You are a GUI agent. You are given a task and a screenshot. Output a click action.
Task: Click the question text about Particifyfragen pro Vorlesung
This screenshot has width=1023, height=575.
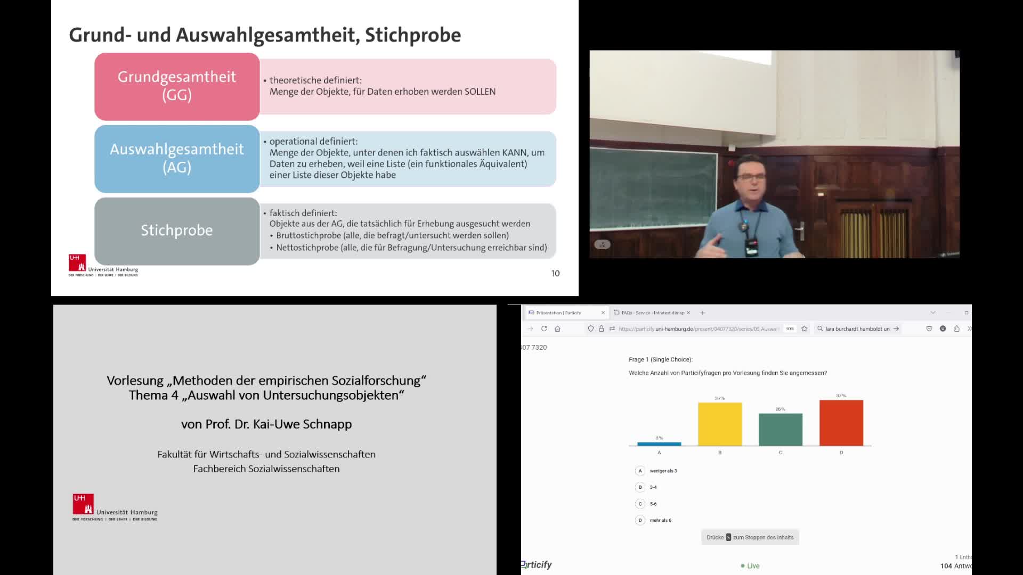[728, 373]
